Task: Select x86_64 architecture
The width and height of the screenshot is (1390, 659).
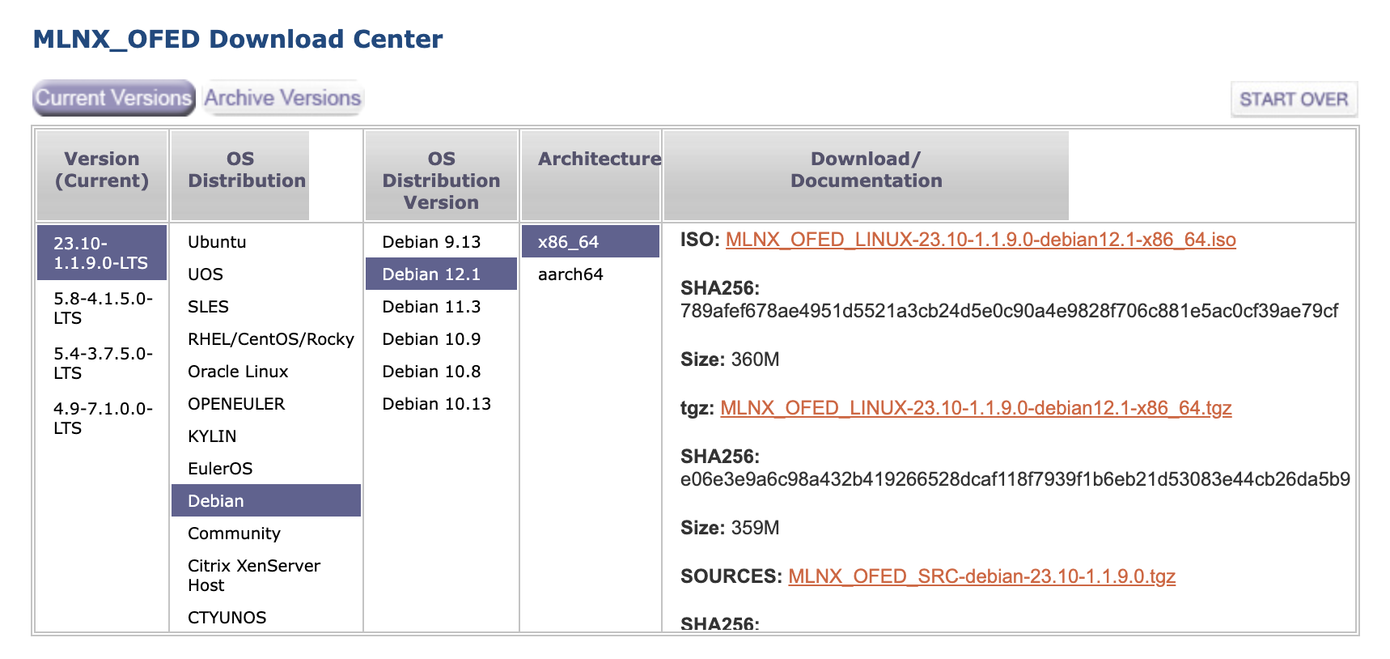Action: tap(591, 241)
